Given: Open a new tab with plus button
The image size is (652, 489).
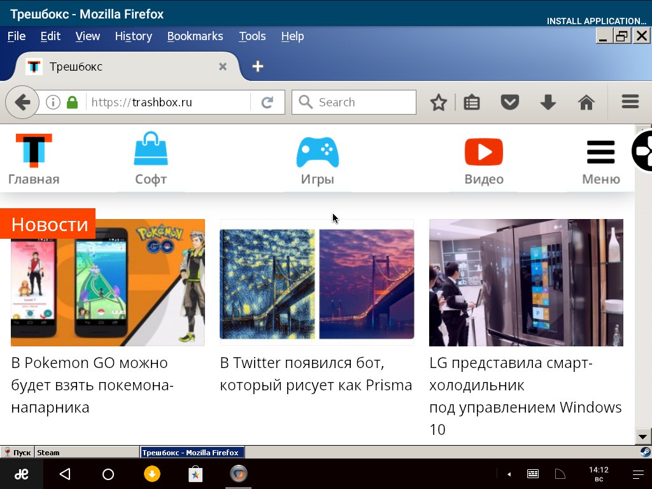Looking at the screenshot, I should (x=258, y=66).
